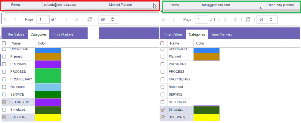Check Simulated checkbox in left panel
Image resolution: width=301 pixels, height=123 pixels.
4,109
